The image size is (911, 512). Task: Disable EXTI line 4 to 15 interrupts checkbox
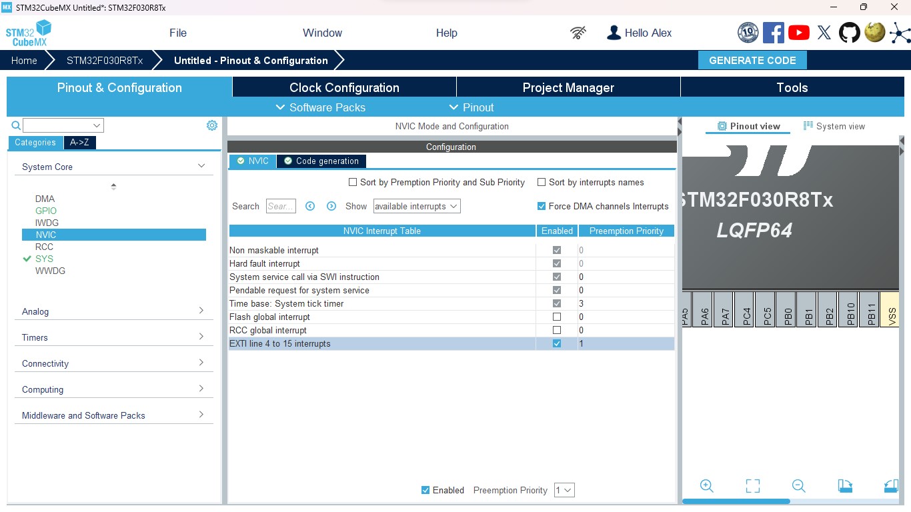(557, 343)
